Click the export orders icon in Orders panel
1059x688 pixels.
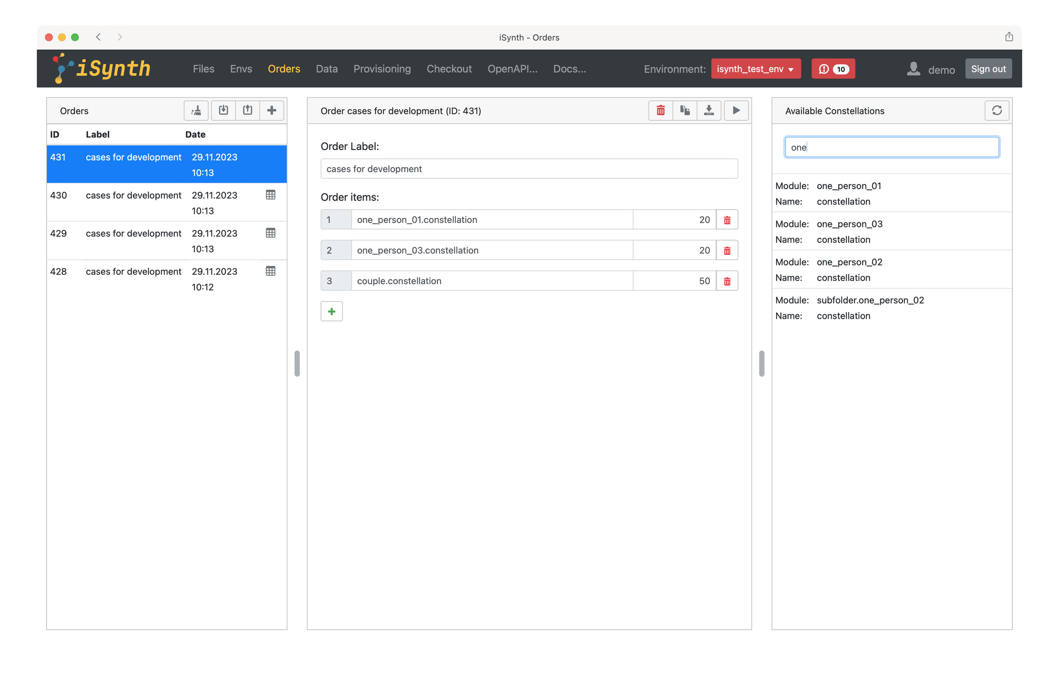point(247,111)
